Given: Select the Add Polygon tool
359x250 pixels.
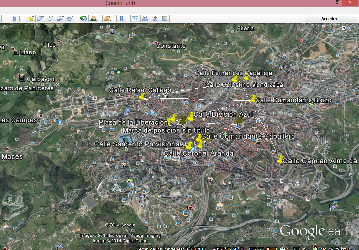Looking at the screenshot, I should (x=40, y=19).
